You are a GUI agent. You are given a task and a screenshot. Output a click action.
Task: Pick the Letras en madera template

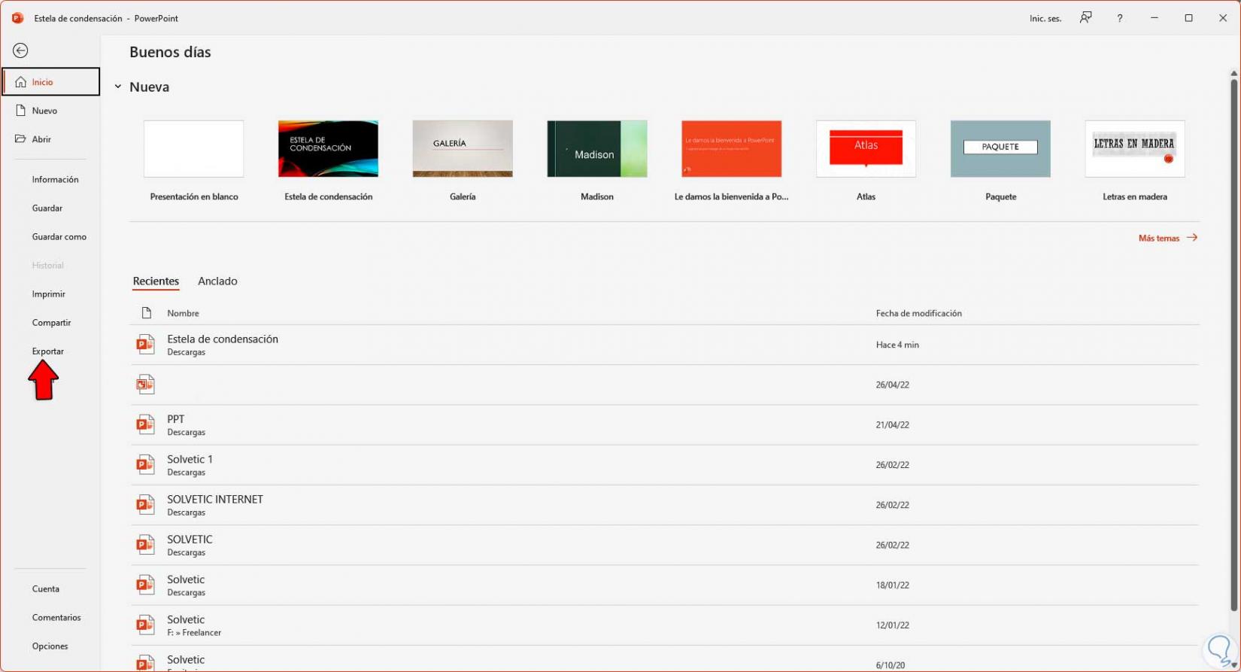(x=1135, y=149)
